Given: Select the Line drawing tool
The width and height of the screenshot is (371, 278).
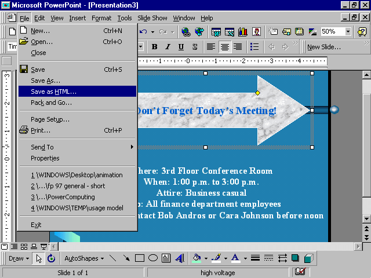Looking at the screenshot, I should pos(113,258).
